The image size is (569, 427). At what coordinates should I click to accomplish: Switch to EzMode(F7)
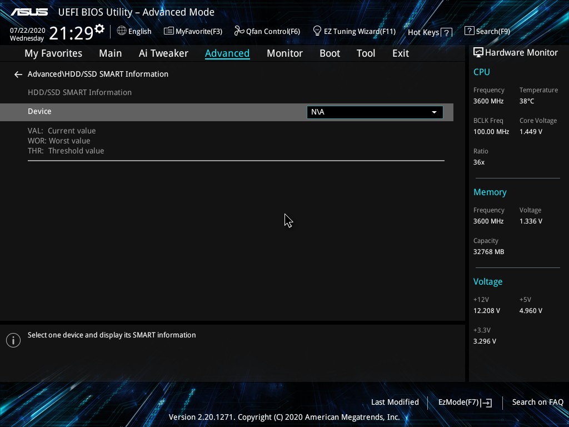(x=465, y=402)
